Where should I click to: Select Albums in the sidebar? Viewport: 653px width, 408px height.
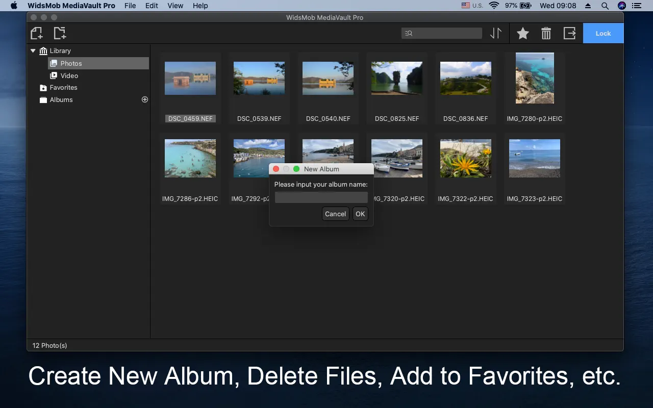point(61,99)
